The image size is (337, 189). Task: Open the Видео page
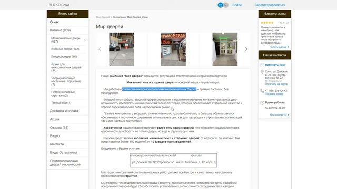point(55,136)
